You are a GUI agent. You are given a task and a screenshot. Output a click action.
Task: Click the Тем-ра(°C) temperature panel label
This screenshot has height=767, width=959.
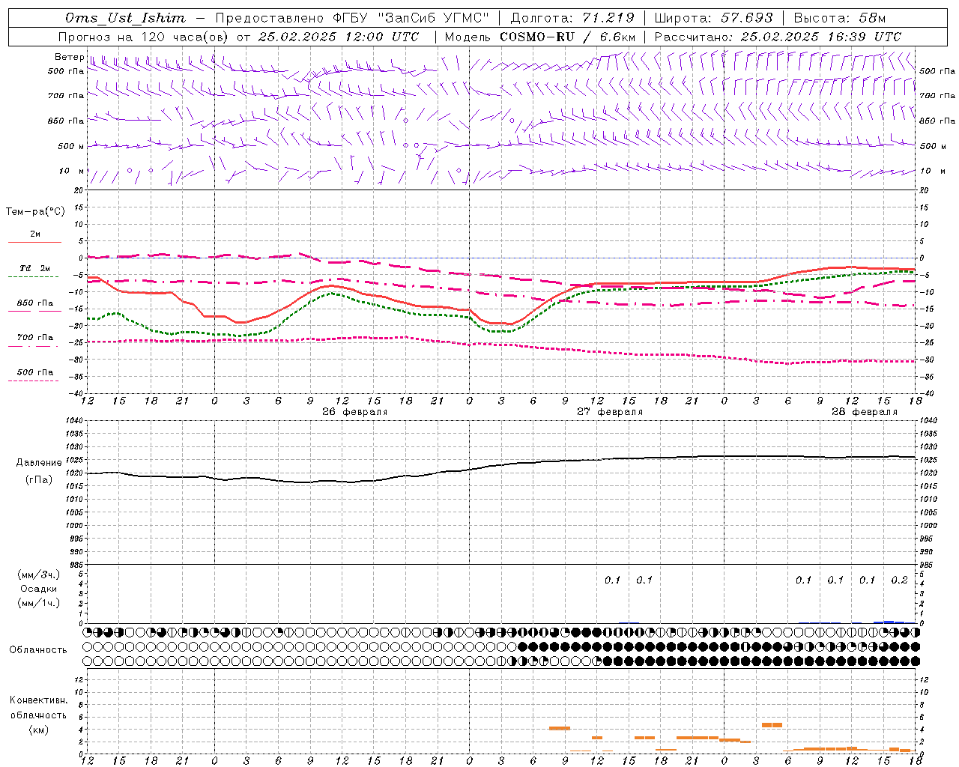click(x=35, y=212)
